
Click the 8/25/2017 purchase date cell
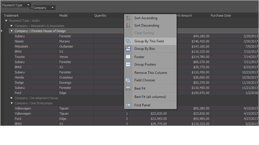coord(234,67)
